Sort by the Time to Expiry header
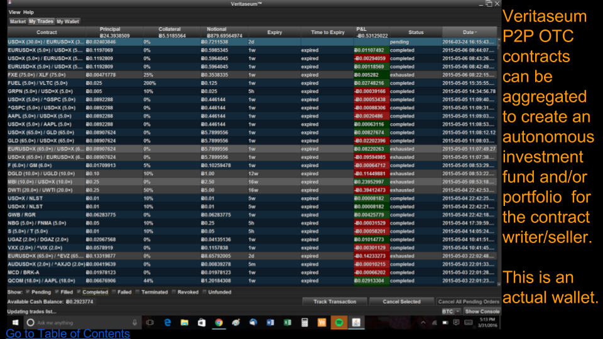Image resolution: width=603 pixels, height=339 pixels. point(328,32)
